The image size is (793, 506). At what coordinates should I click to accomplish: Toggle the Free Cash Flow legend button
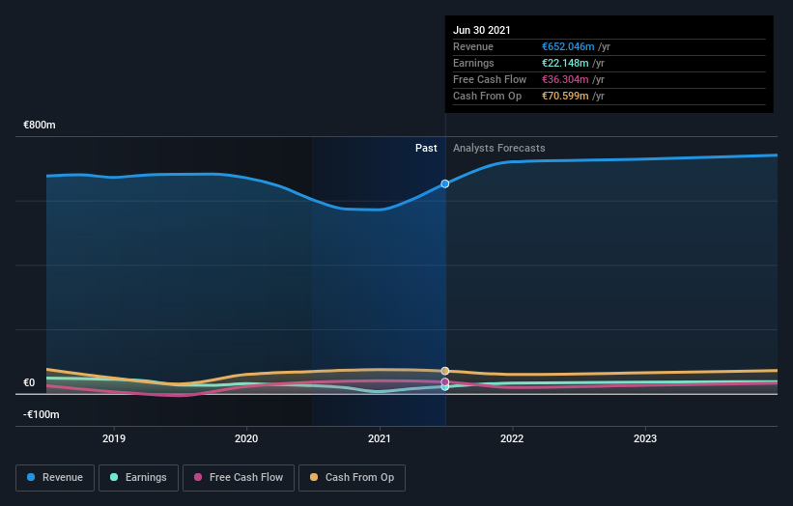coord(239,478)
